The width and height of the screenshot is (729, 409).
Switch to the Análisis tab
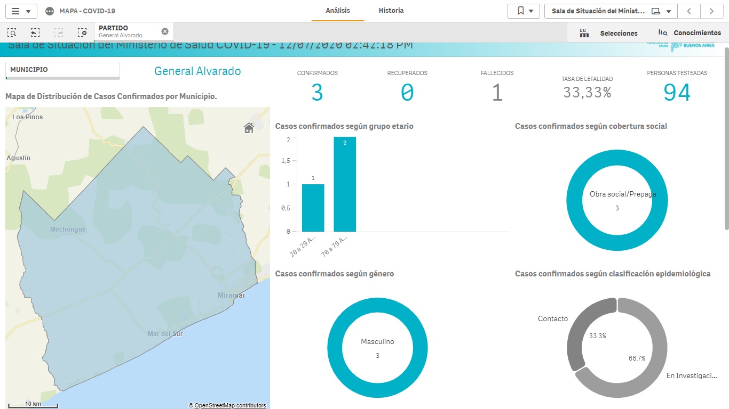[x=338, y=11]
